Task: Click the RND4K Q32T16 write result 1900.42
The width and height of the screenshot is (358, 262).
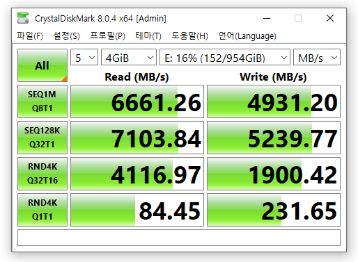Action: coord(274,174)
